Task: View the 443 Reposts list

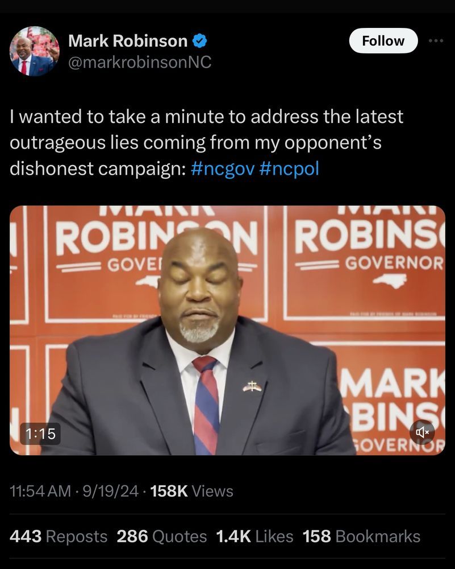Action: pyautogui.click(x=59, y=537)
